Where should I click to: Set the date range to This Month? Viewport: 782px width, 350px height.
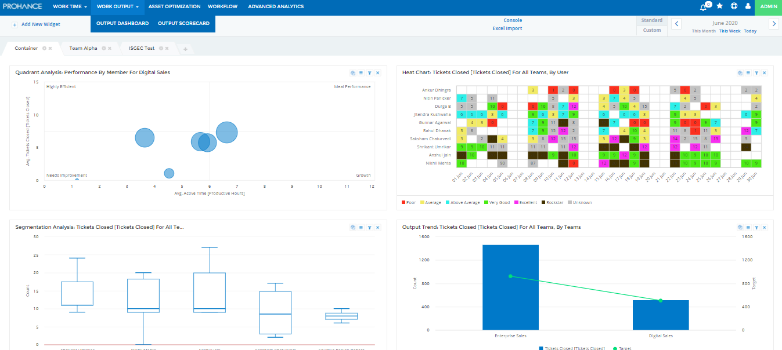[x=704, y=31]
